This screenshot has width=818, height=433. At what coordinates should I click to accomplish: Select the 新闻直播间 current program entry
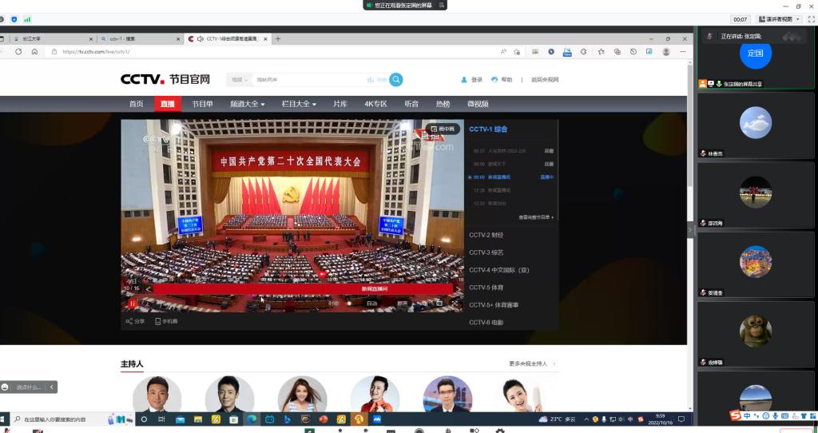(499, 177)
